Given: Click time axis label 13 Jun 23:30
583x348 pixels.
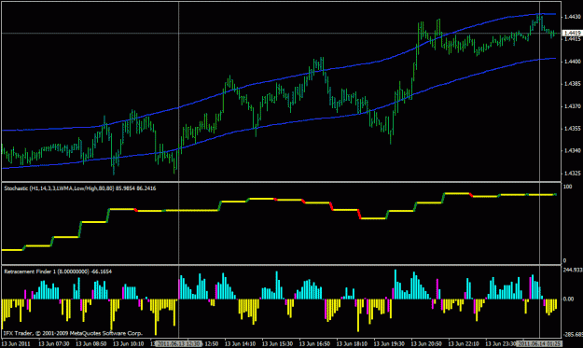Looking at the screenshot, I should coord(501,344).
